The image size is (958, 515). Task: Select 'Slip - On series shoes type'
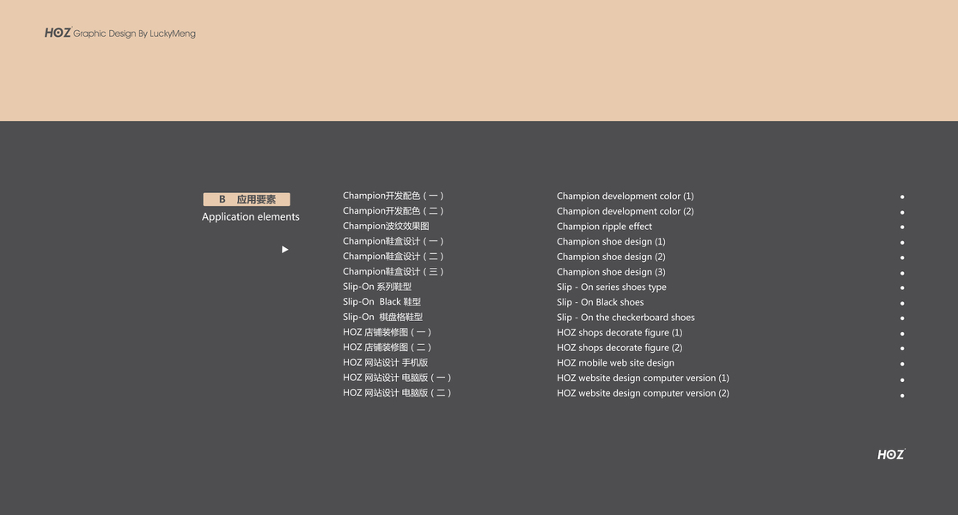click(x=612, y=288)
